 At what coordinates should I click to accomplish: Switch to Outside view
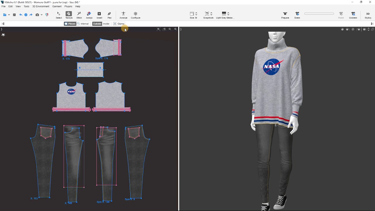point(97,24)
